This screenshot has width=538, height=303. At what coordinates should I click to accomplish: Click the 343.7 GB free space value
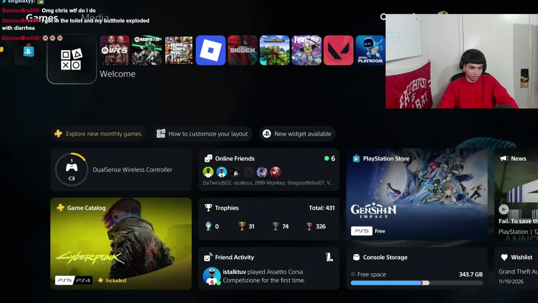click(471, 274)
